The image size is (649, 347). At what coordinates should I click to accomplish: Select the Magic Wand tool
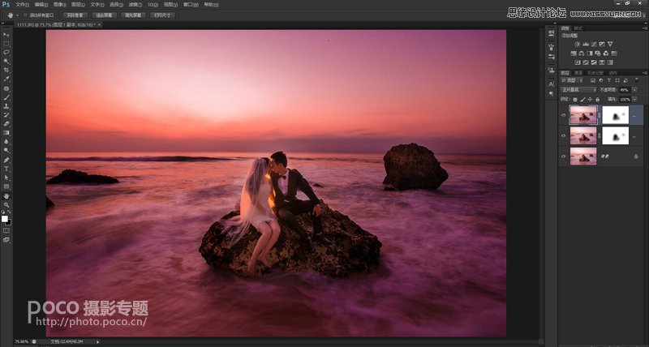[6, 62]
